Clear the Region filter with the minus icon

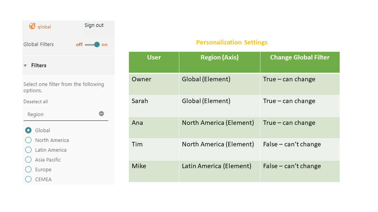(x=101, y=114)
